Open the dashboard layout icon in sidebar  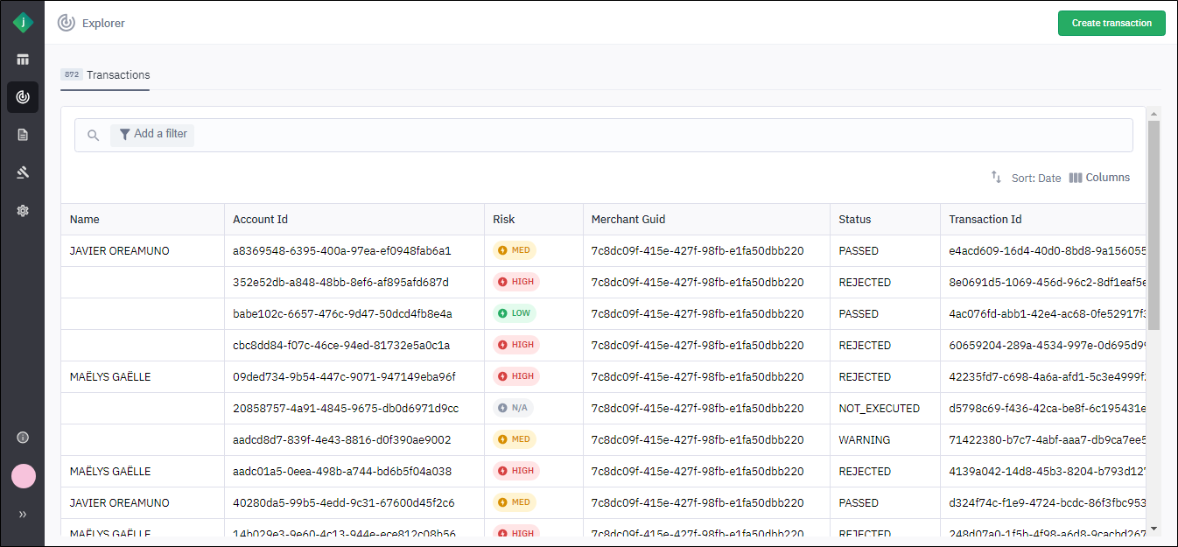tap(23, 60)
